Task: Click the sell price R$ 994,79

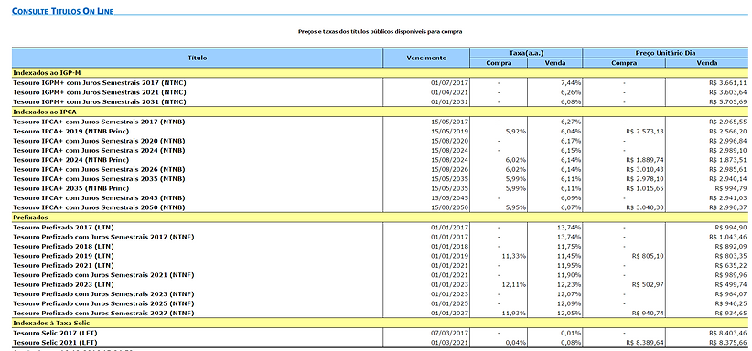Action: [x=731, y=188]
